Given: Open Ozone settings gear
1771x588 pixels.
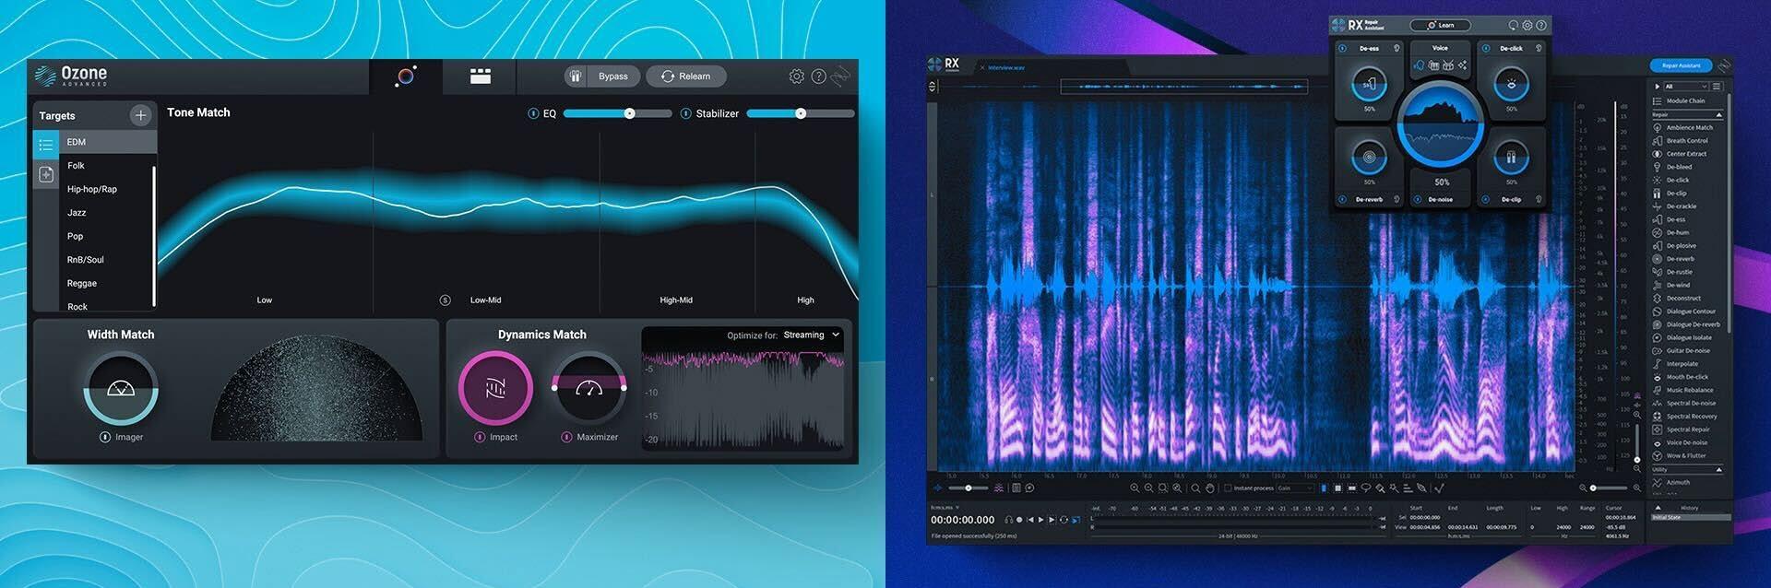Looking at the screenshot, I should click(x=796, y=76).
